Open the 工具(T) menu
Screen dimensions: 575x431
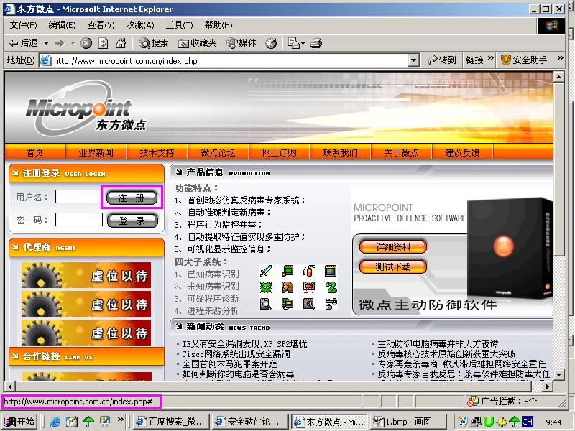tap(179, 25)
